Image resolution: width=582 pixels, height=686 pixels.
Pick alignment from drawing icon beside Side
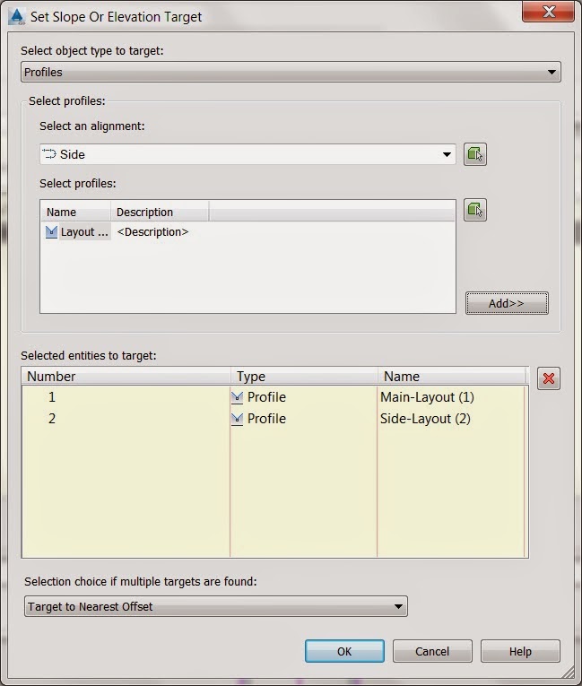tap(474, 154)
